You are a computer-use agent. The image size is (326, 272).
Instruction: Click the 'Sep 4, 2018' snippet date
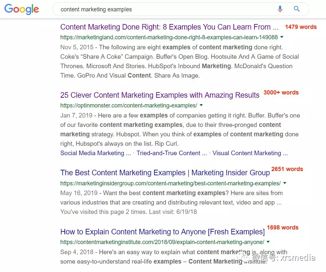[77, 252]
